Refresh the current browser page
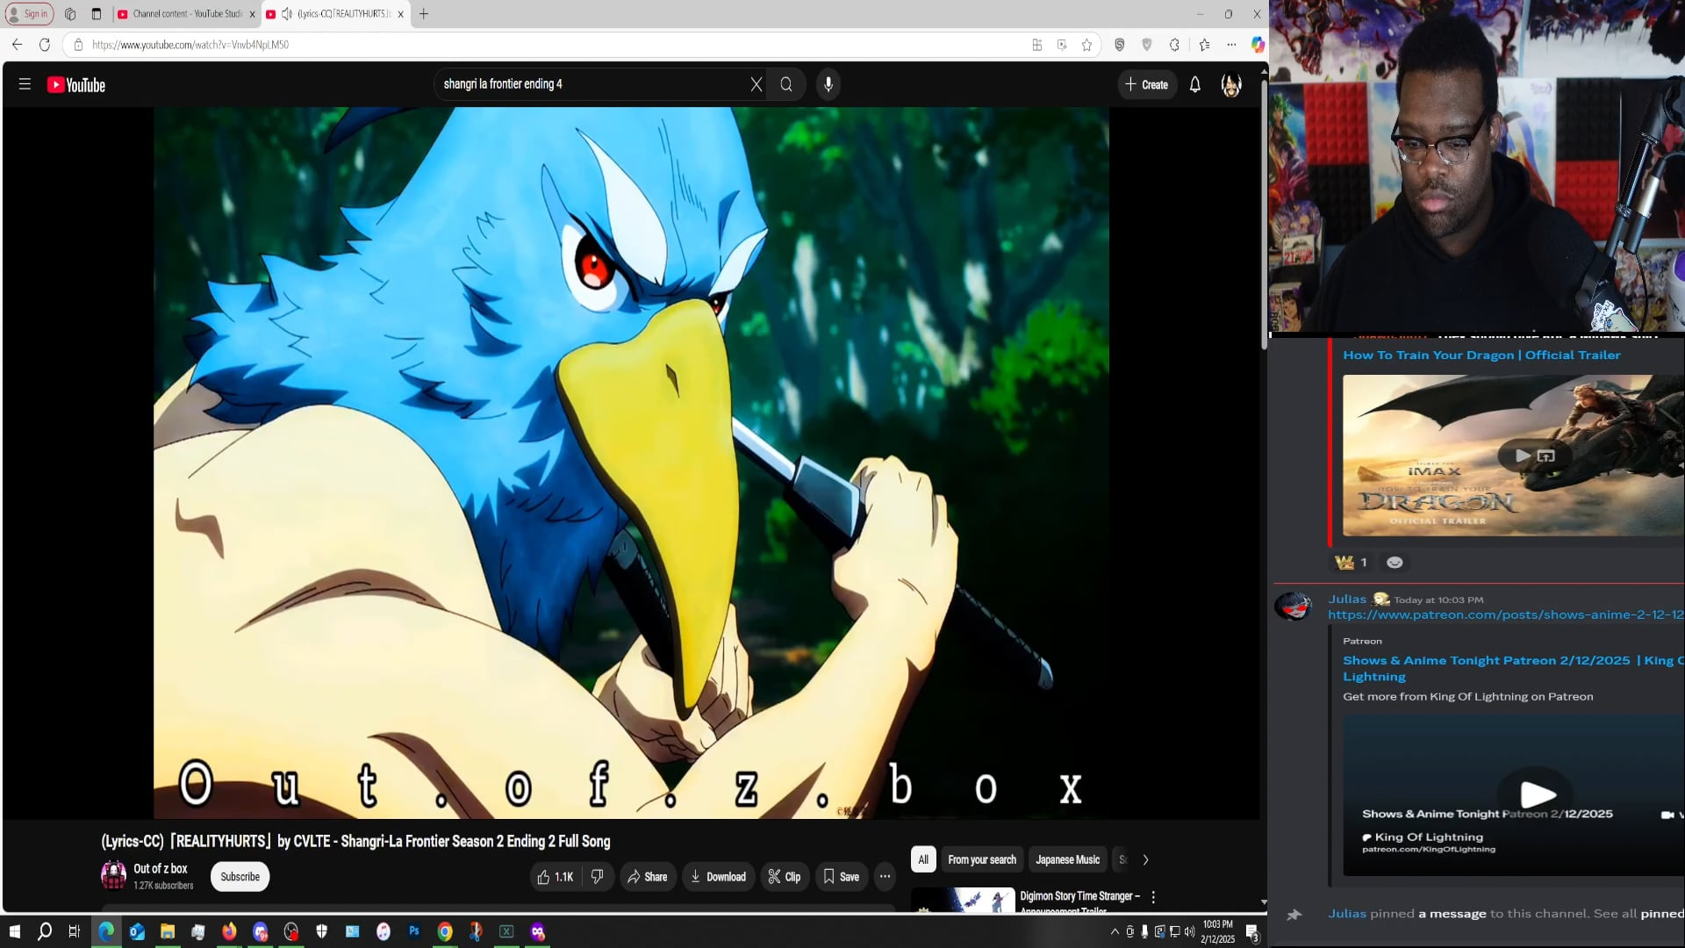Image resolution: width=1685 pixels, height=948 pixels. (45, 45)
